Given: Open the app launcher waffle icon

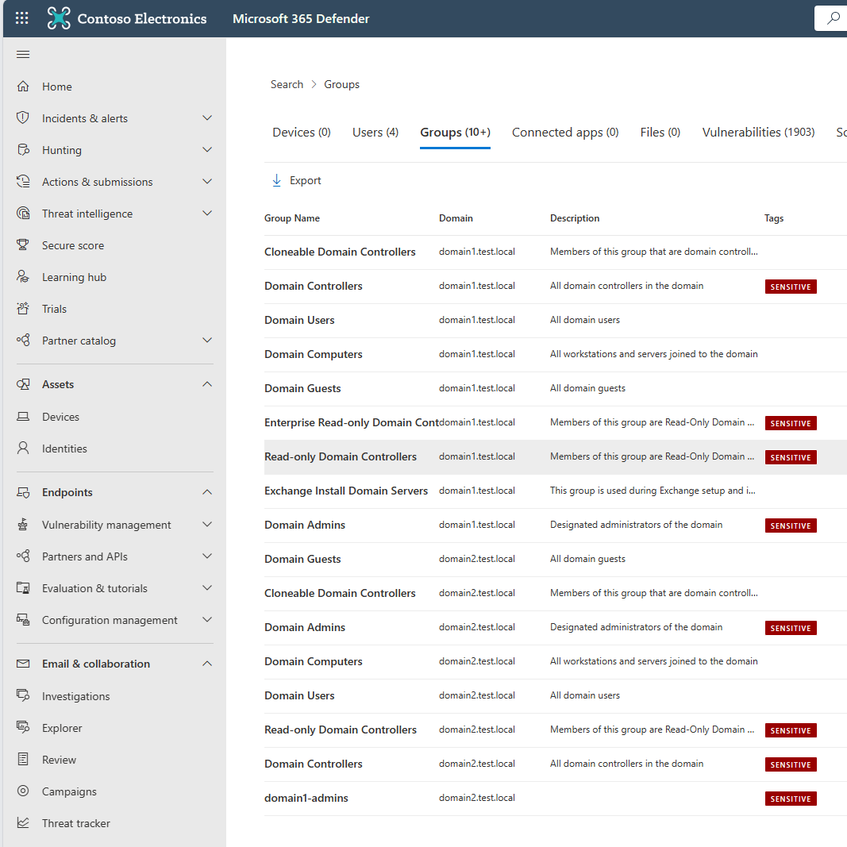Looking at the screenshot, I should tap(21, 18).
